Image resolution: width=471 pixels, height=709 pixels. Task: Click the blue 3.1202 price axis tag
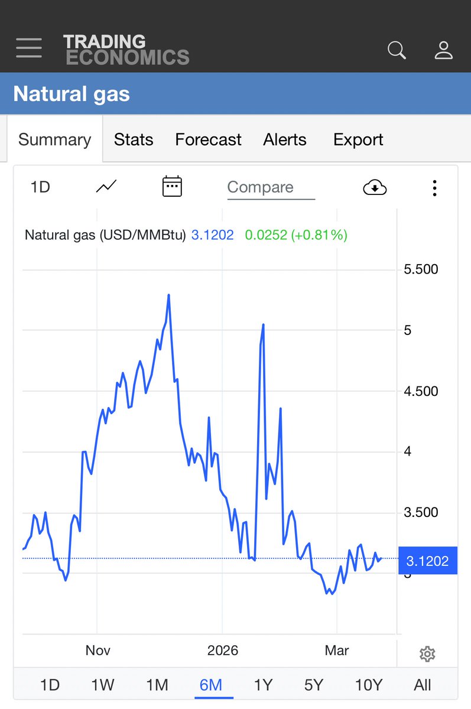(x=428, y=561)
